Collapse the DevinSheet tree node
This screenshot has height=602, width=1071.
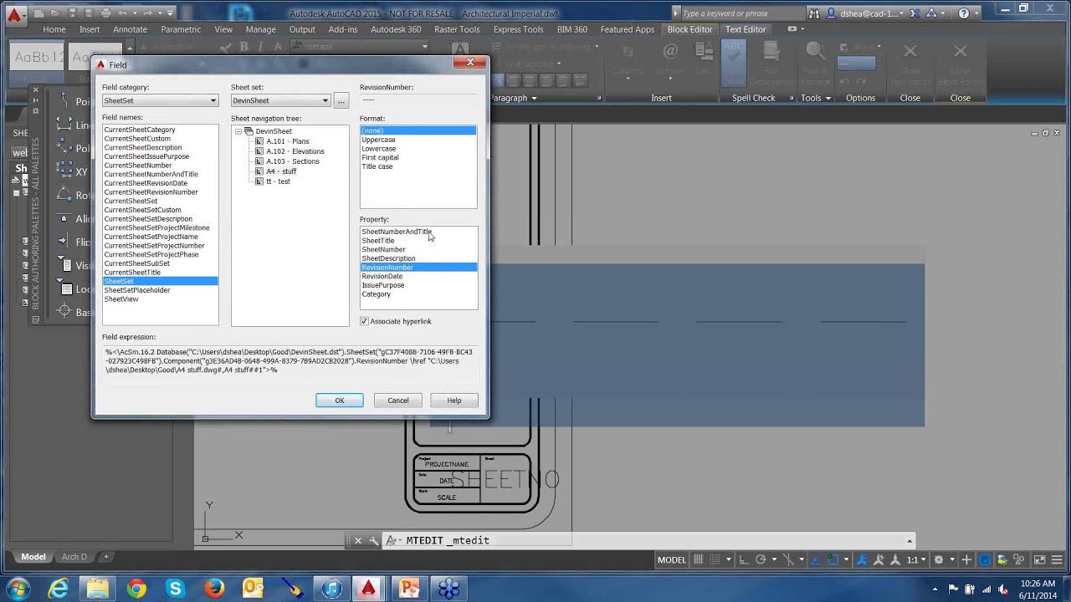(238, 131)
